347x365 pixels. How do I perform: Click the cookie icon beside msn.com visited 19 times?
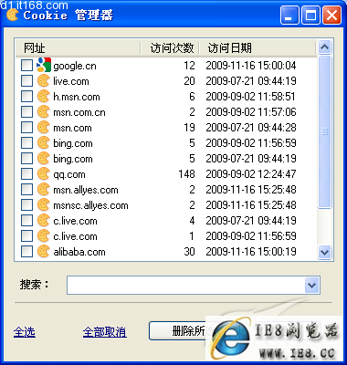pos(43,128)
